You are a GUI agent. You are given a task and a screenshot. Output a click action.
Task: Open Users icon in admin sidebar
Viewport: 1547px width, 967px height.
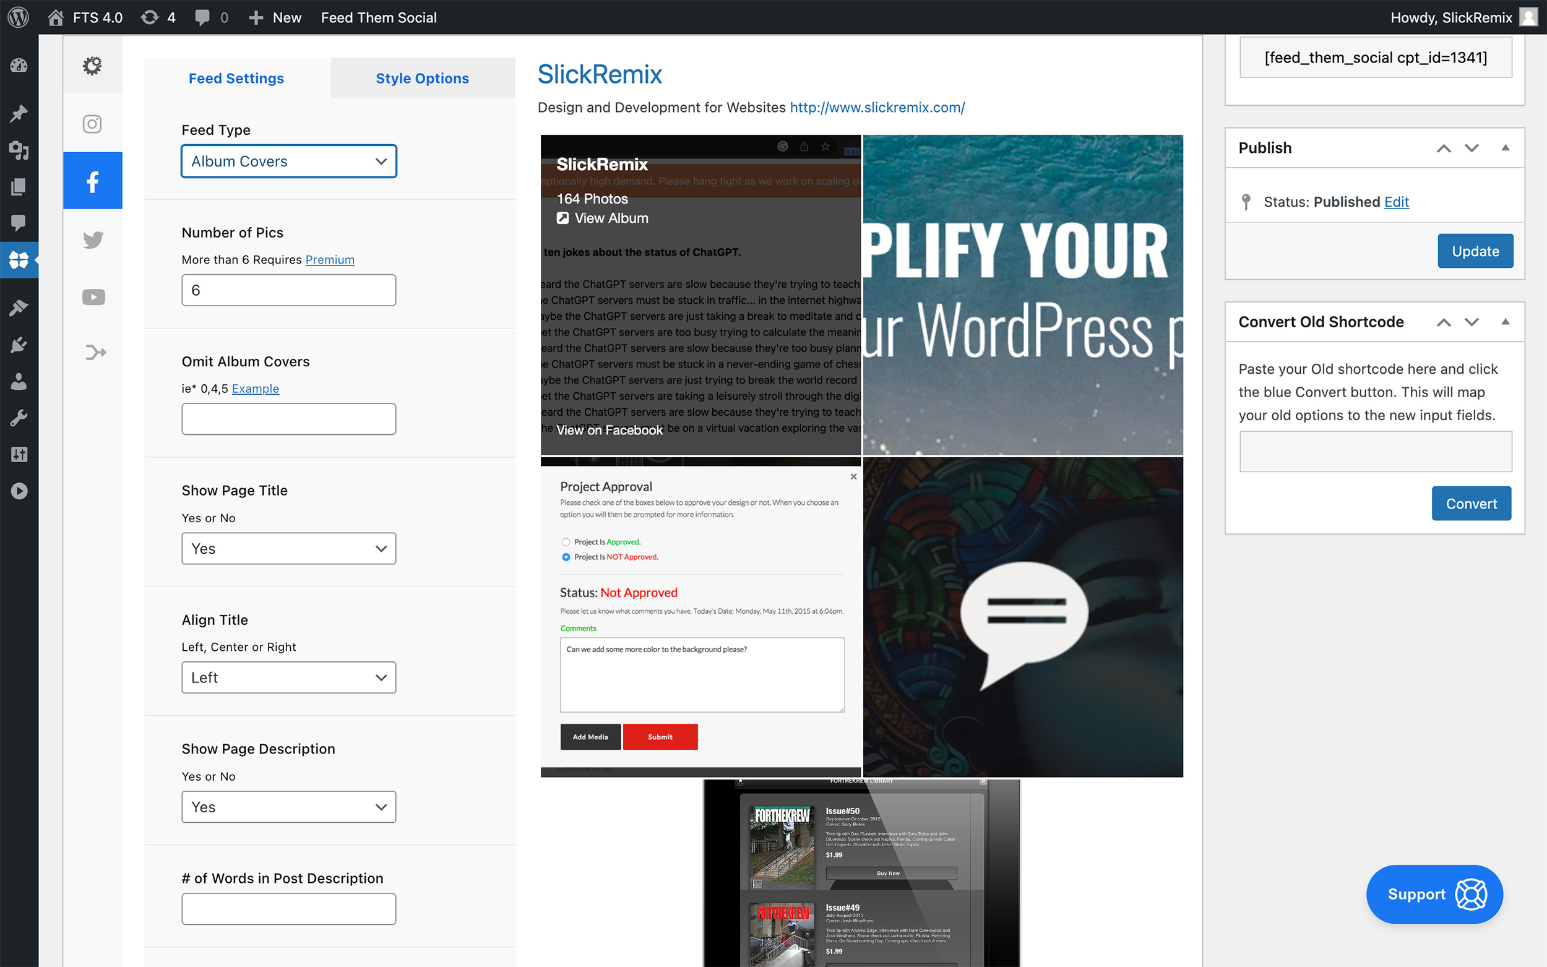pyautogui.click(x=19, y=382)
